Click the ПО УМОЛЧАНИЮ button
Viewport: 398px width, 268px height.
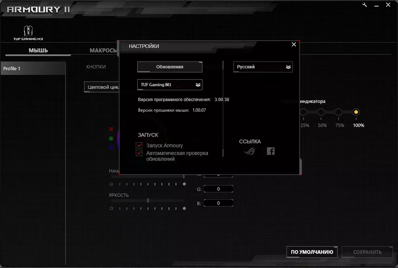[x=312, y=252]
